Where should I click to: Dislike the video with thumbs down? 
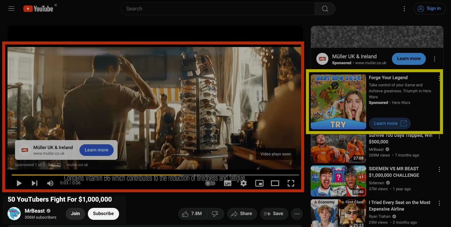point(215,214)
